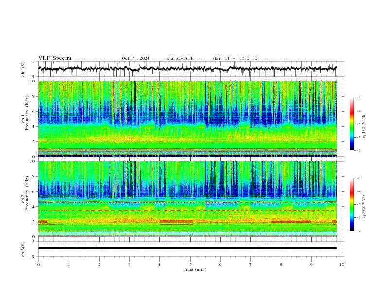Click the ch.2 color bar log(PSD) label
385x297 pixels.
click(364, 206)
